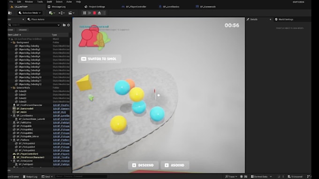Image resolution: width=319 pixels, height=179 pixels.
Task: Open the Outliner search filter dropdown arrow
Action: [59, 25]
